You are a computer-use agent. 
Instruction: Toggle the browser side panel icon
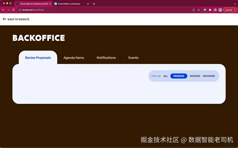coord(215,10)
